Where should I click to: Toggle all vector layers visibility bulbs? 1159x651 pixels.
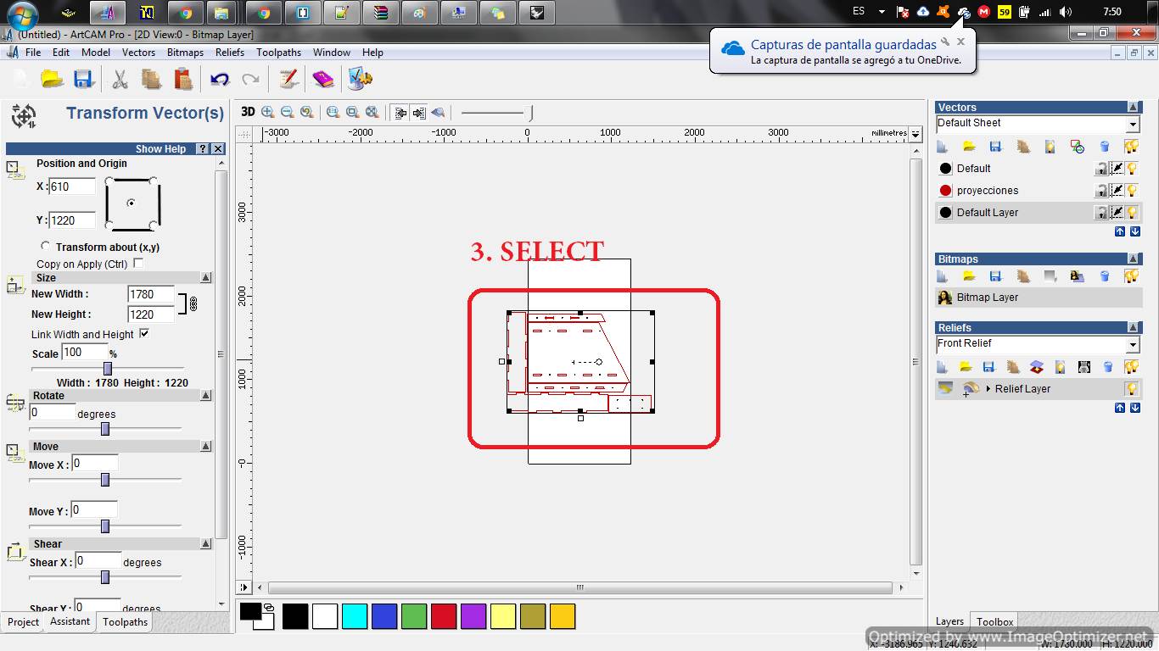1131,147
